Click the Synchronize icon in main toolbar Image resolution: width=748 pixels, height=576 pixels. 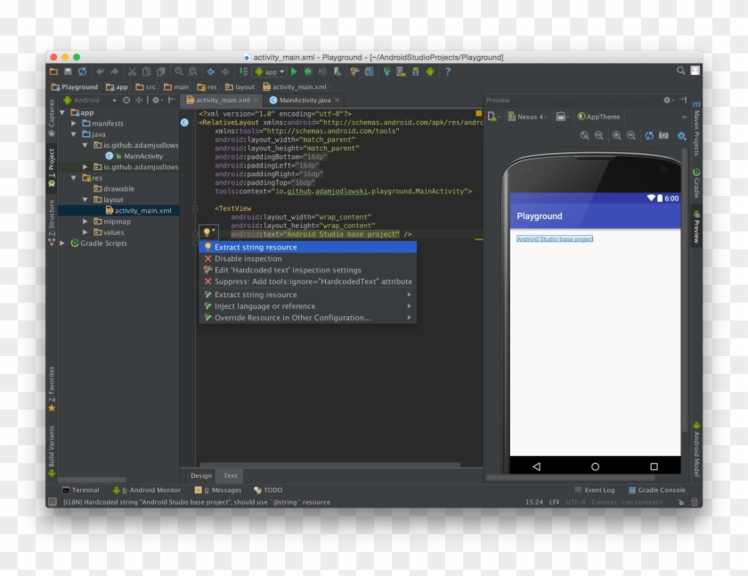[83, 71]
